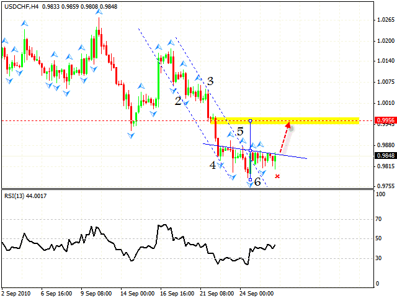397x298 pixels.
Task: Select the 0.9815 price axis label
Action: 386,166
